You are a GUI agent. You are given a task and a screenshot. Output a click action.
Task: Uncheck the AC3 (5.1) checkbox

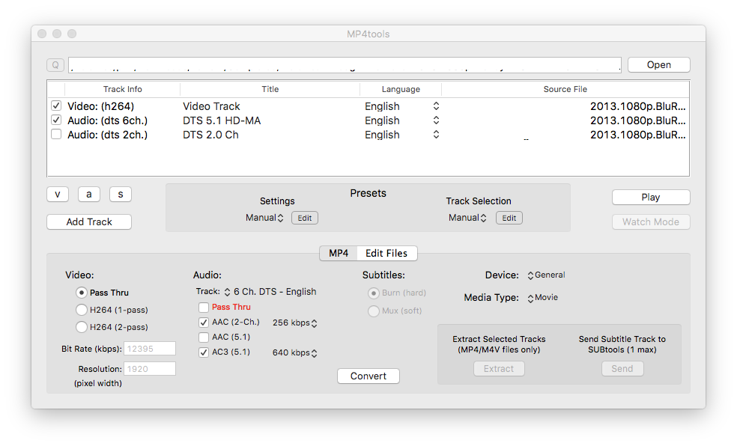(x=204, y=352)
